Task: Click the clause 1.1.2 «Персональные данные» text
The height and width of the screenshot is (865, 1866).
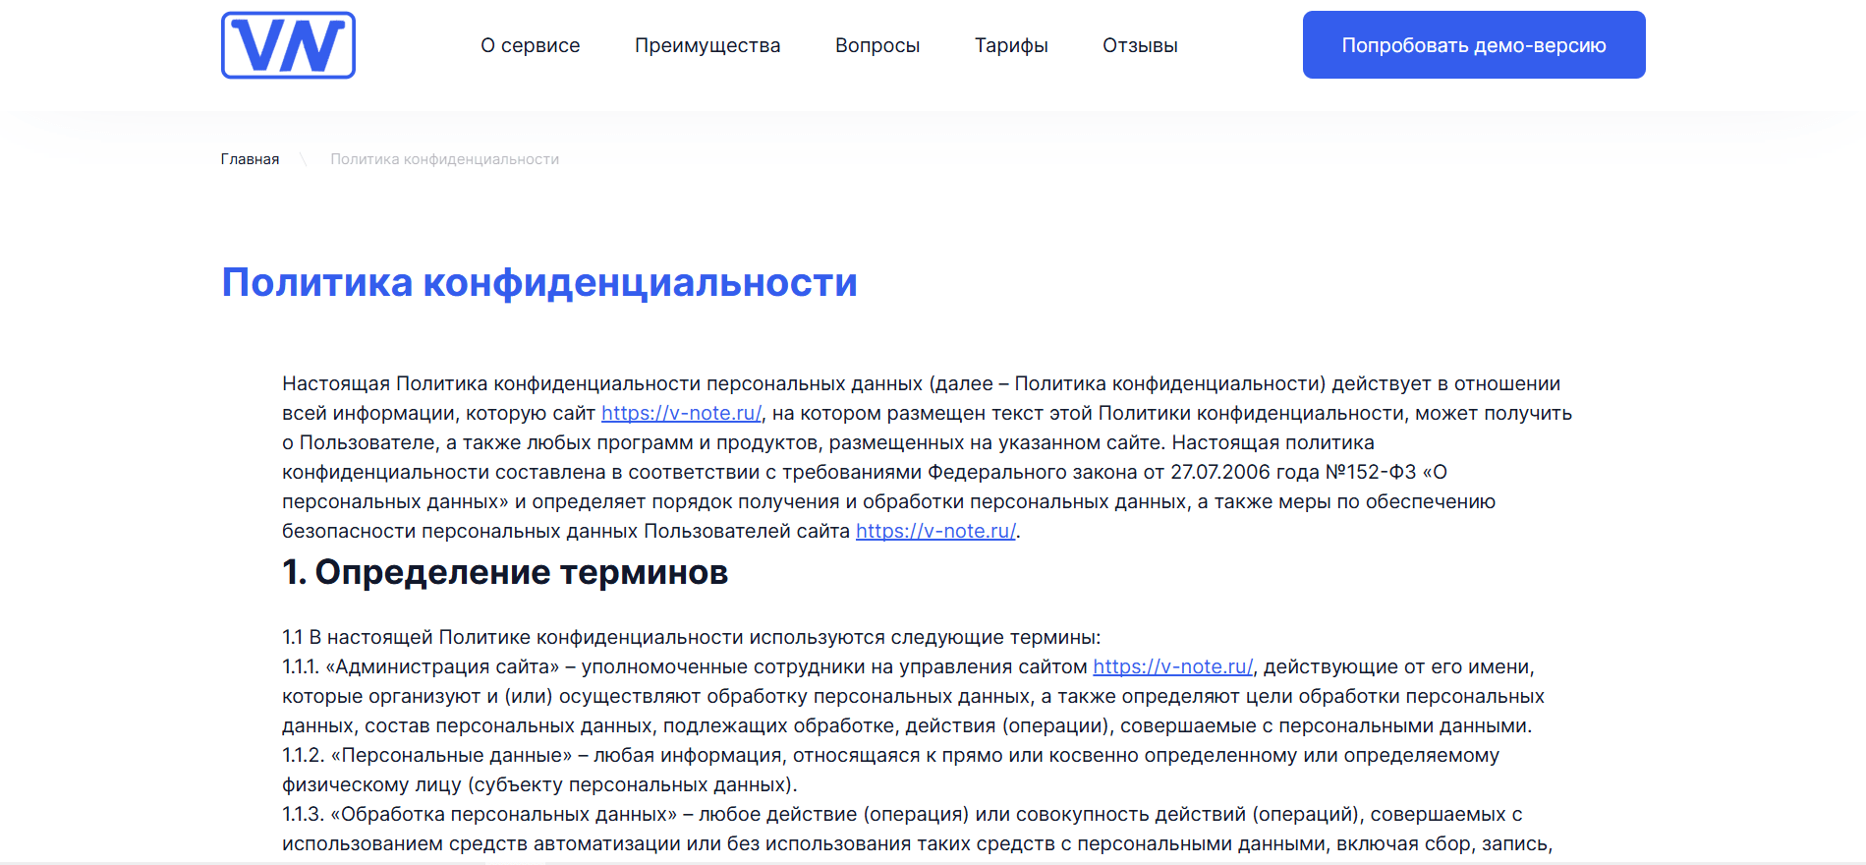Action: (890, 770)
